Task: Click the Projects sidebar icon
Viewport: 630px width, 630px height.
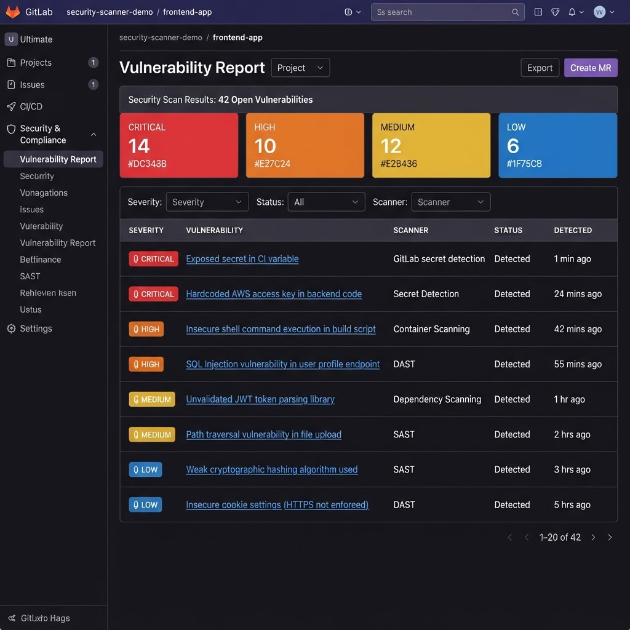Action: pos(11,62)
